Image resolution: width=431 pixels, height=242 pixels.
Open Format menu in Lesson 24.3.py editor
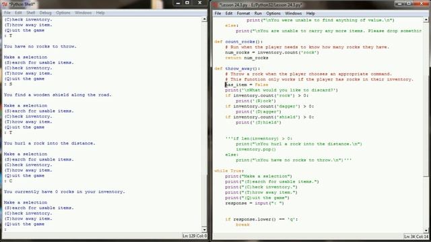243,13
